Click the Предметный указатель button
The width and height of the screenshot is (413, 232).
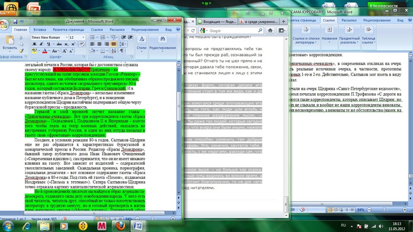coord(349,35)
